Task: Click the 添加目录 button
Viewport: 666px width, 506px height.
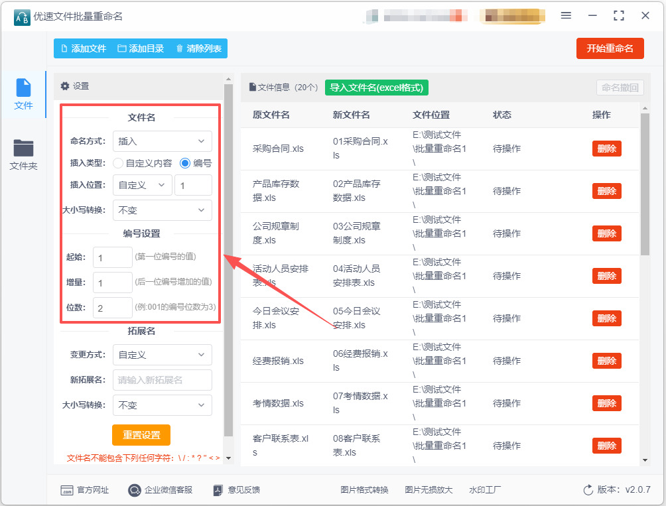Action: (x=141, y=48)
